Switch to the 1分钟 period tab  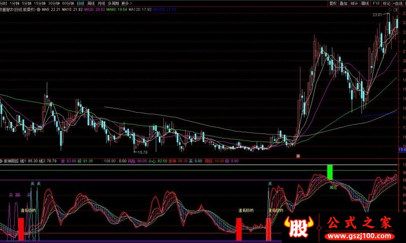(x=15, y=4)
